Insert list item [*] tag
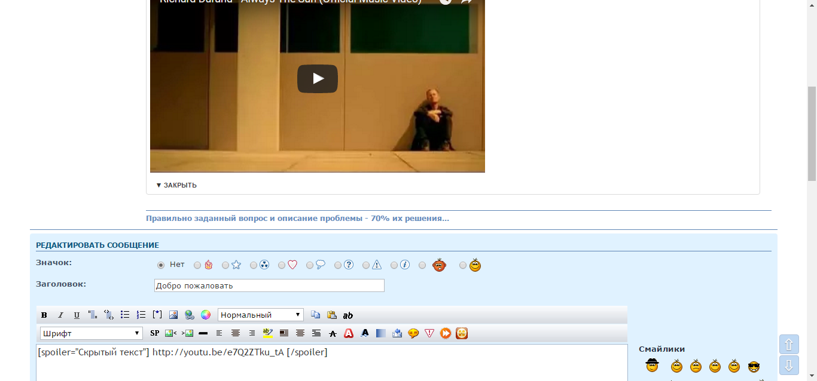The image size is (817, 381). tap(157, 315)
